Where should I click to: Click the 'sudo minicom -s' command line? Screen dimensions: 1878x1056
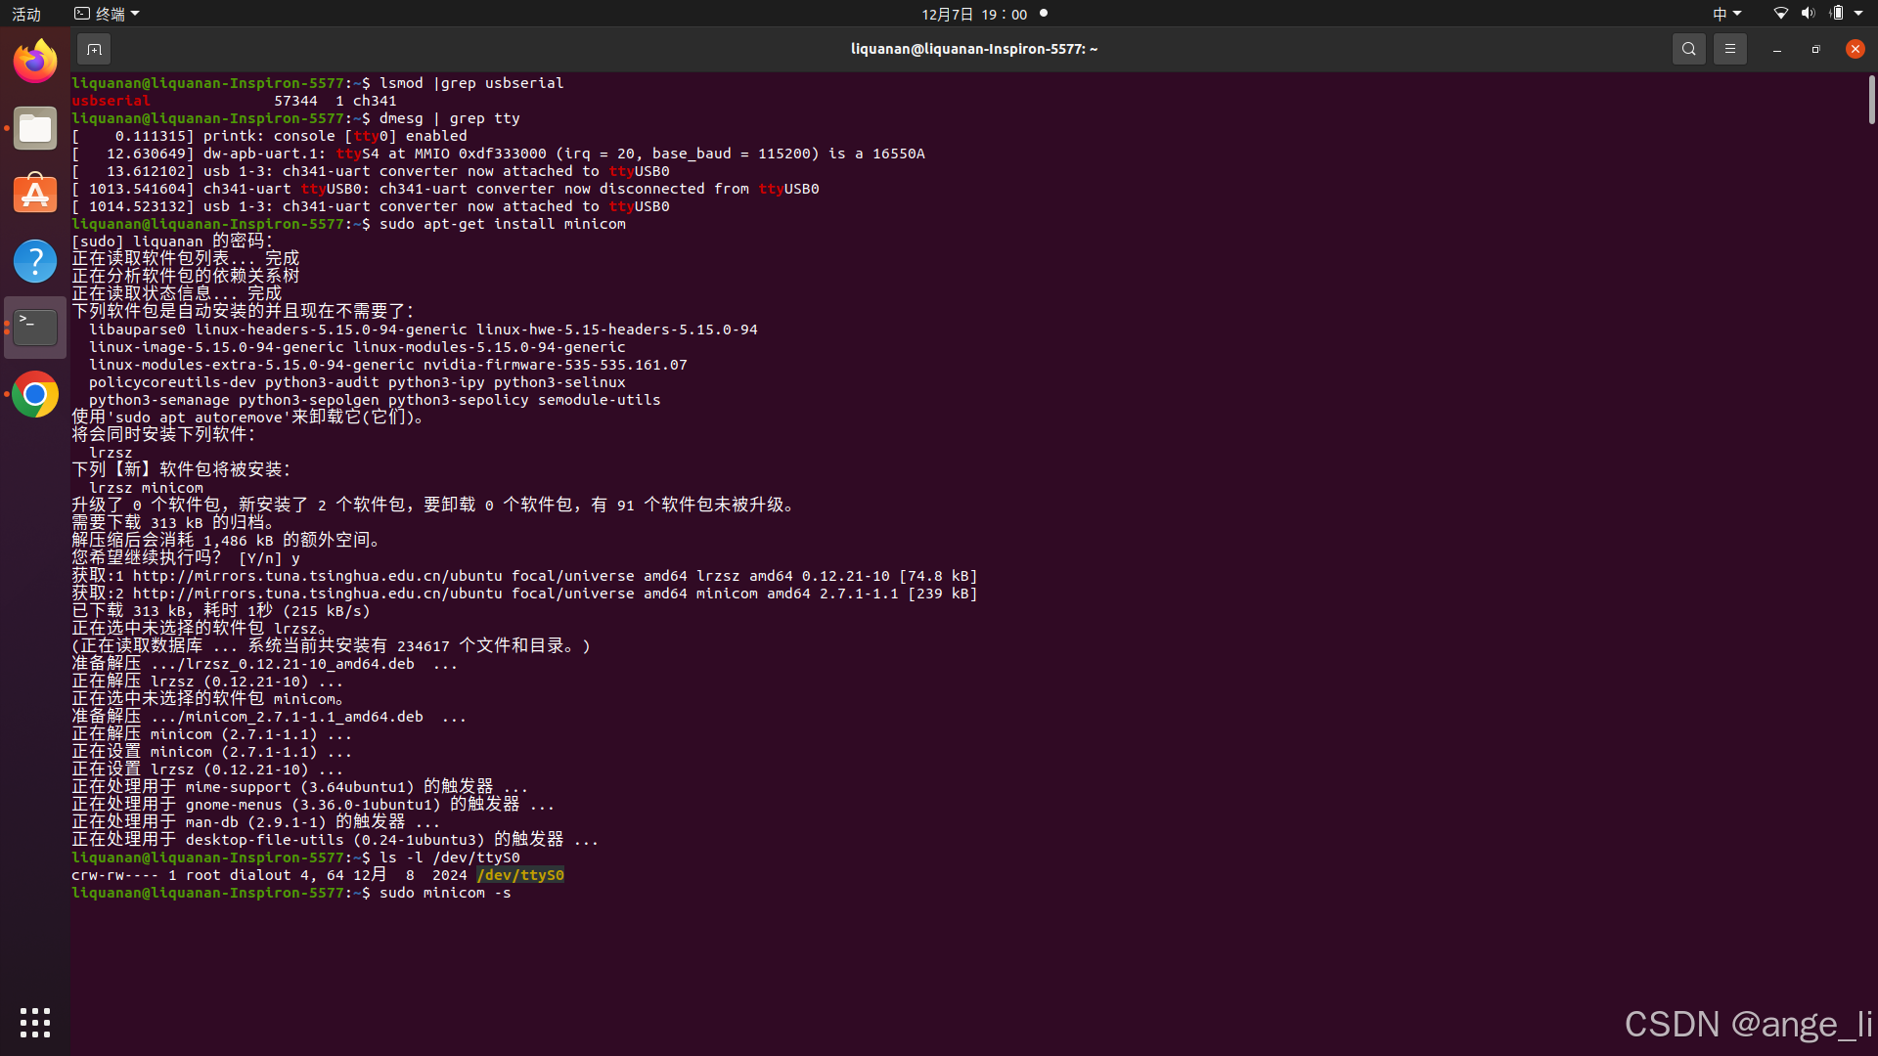pyautogui.click(x=445, y=893)
